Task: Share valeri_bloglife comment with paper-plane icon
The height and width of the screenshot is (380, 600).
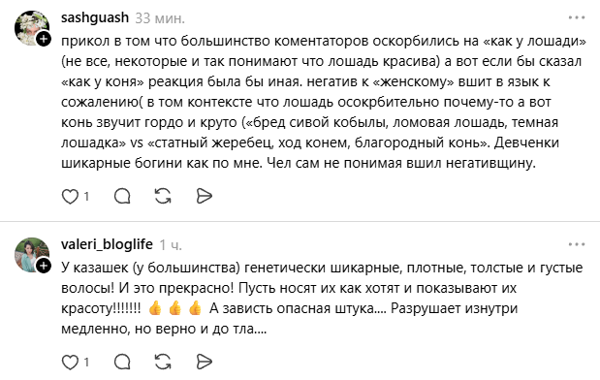Action: [204, 362]
